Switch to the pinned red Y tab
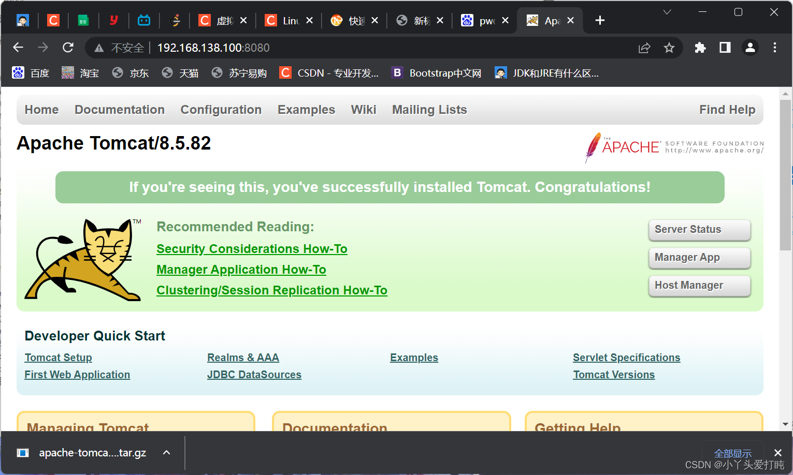This screenshot has height=475, width=793. (113, 20)
